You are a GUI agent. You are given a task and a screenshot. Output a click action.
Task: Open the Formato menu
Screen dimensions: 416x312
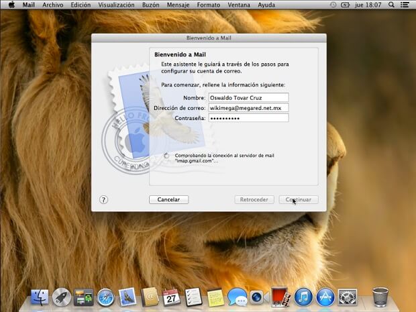click(209, 5)
